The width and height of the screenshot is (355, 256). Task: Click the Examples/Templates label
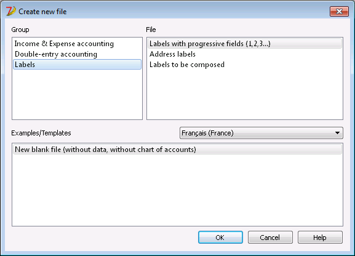(41, 133)
